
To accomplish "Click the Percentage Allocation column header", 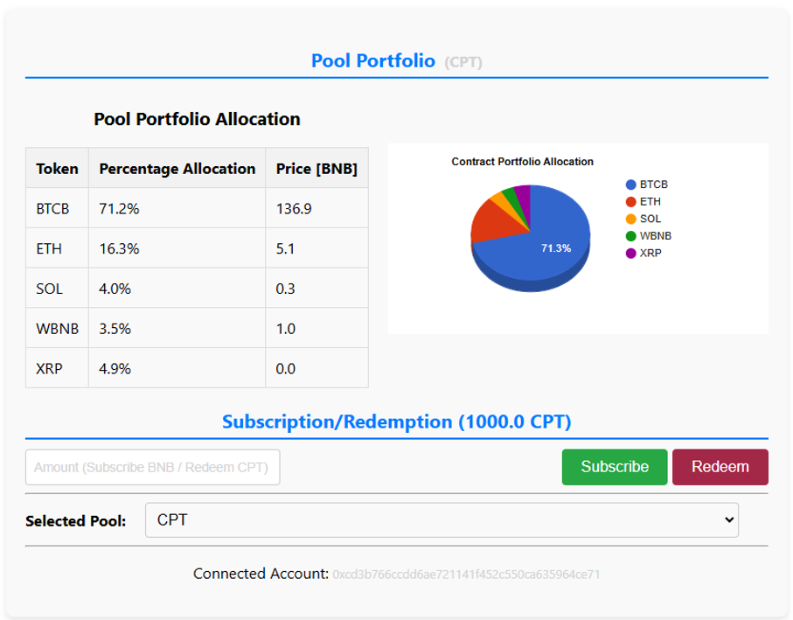I will point(177,169).
